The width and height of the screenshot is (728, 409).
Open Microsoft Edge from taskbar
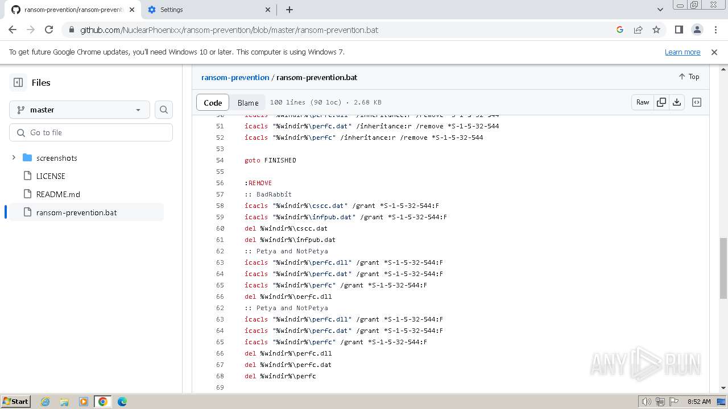tap(122, 402)
